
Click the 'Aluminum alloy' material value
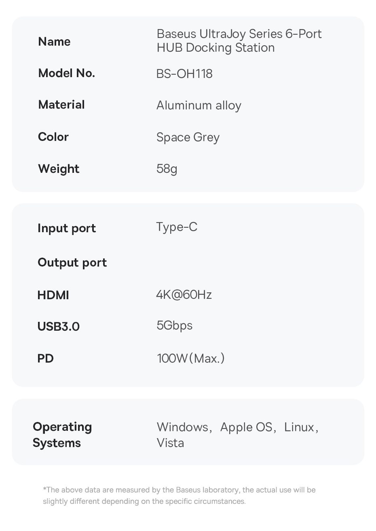(x=199, y=105)
